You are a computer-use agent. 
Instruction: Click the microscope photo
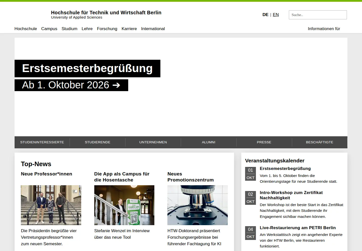coord(198,205)
